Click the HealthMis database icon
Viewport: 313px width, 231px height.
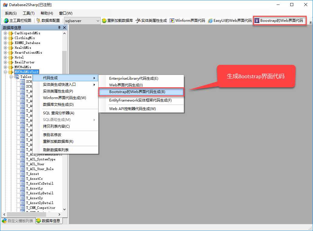11,48
